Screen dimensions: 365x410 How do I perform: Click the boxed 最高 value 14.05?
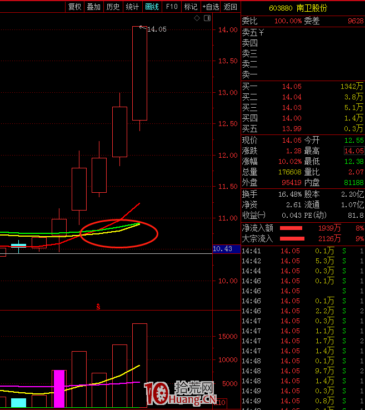point(354,151)
